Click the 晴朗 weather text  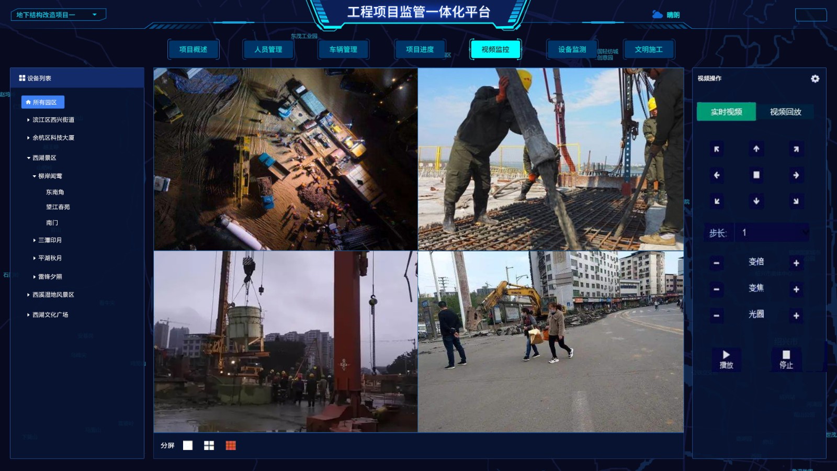[673, 15]
